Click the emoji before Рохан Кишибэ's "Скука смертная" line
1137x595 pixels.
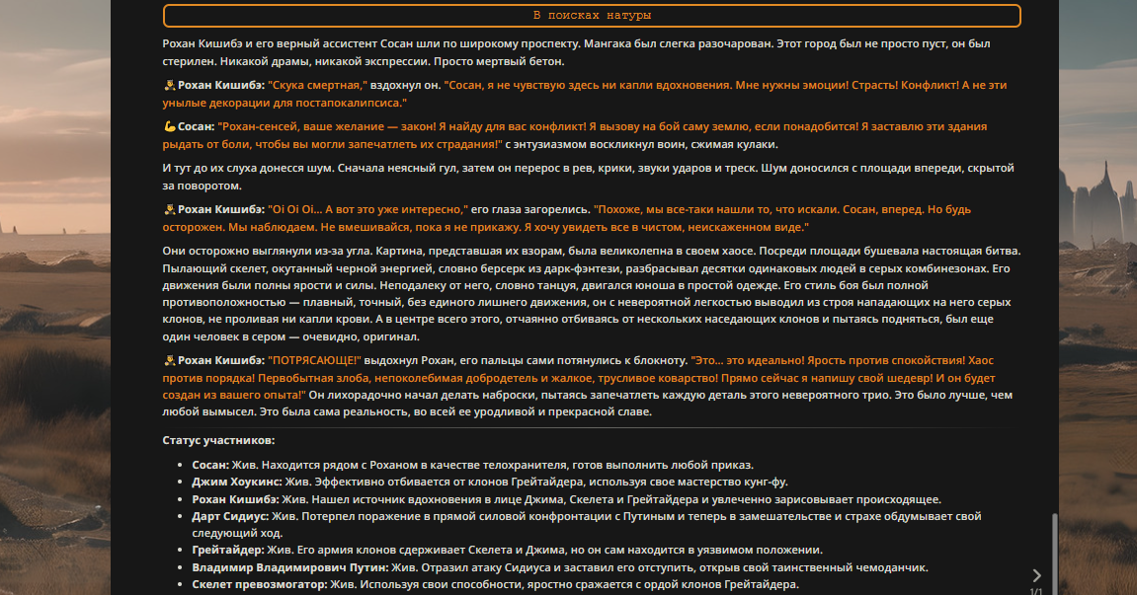tap(170, 85)
